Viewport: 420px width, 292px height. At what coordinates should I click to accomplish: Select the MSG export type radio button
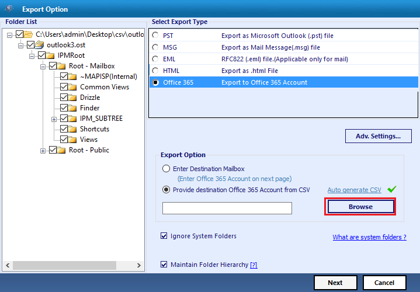point(155,47)
